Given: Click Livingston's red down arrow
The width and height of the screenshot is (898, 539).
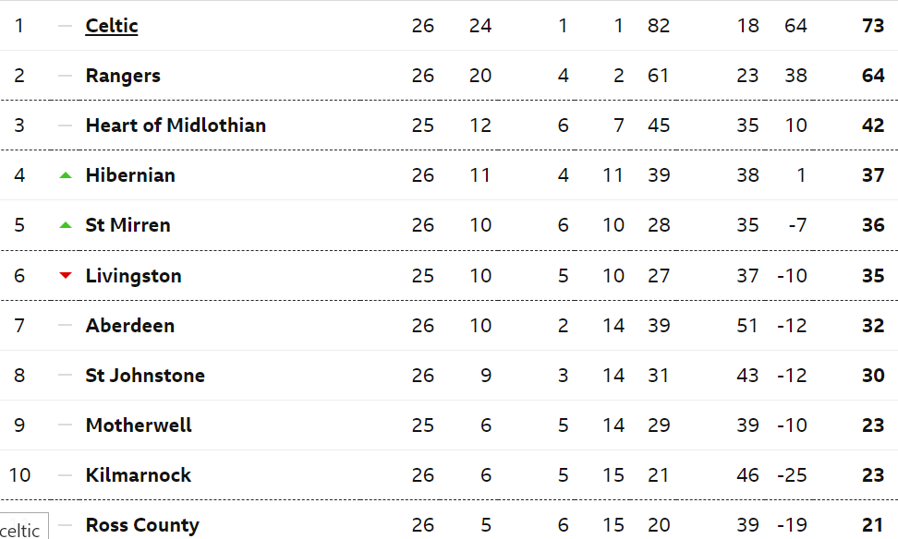Looking at the screenshot, I should point(66,275).
